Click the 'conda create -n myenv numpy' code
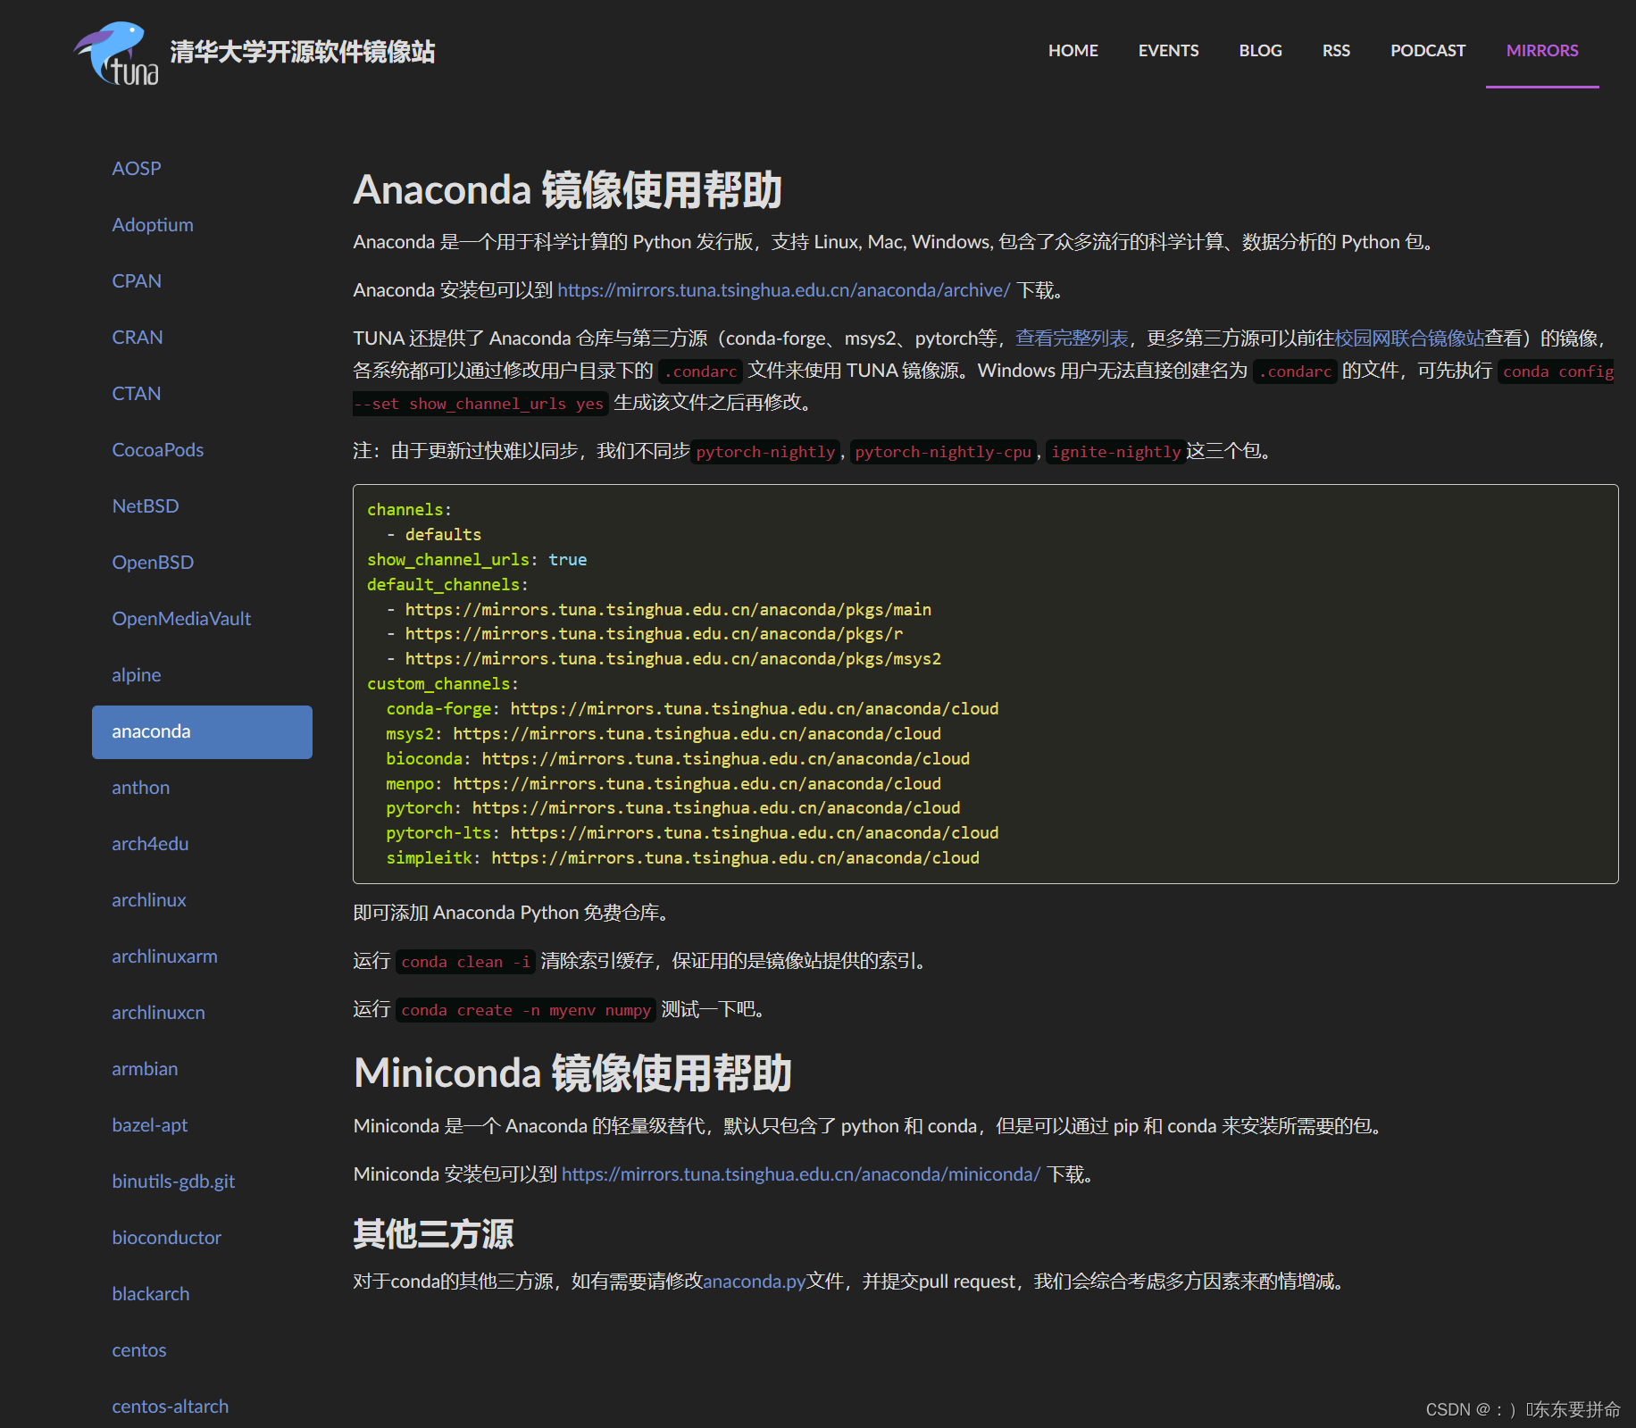Viewport: 1636px width, 1428px height. pyautogui.click(x=526, y=1010)
